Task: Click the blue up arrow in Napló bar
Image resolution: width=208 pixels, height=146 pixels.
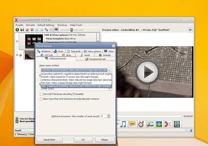Action: click(191, 130)
